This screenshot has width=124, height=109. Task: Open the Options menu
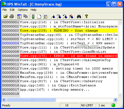(x=23, y=10)
